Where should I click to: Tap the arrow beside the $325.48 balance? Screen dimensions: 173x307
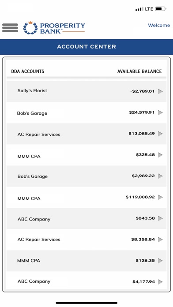[160, 155]
